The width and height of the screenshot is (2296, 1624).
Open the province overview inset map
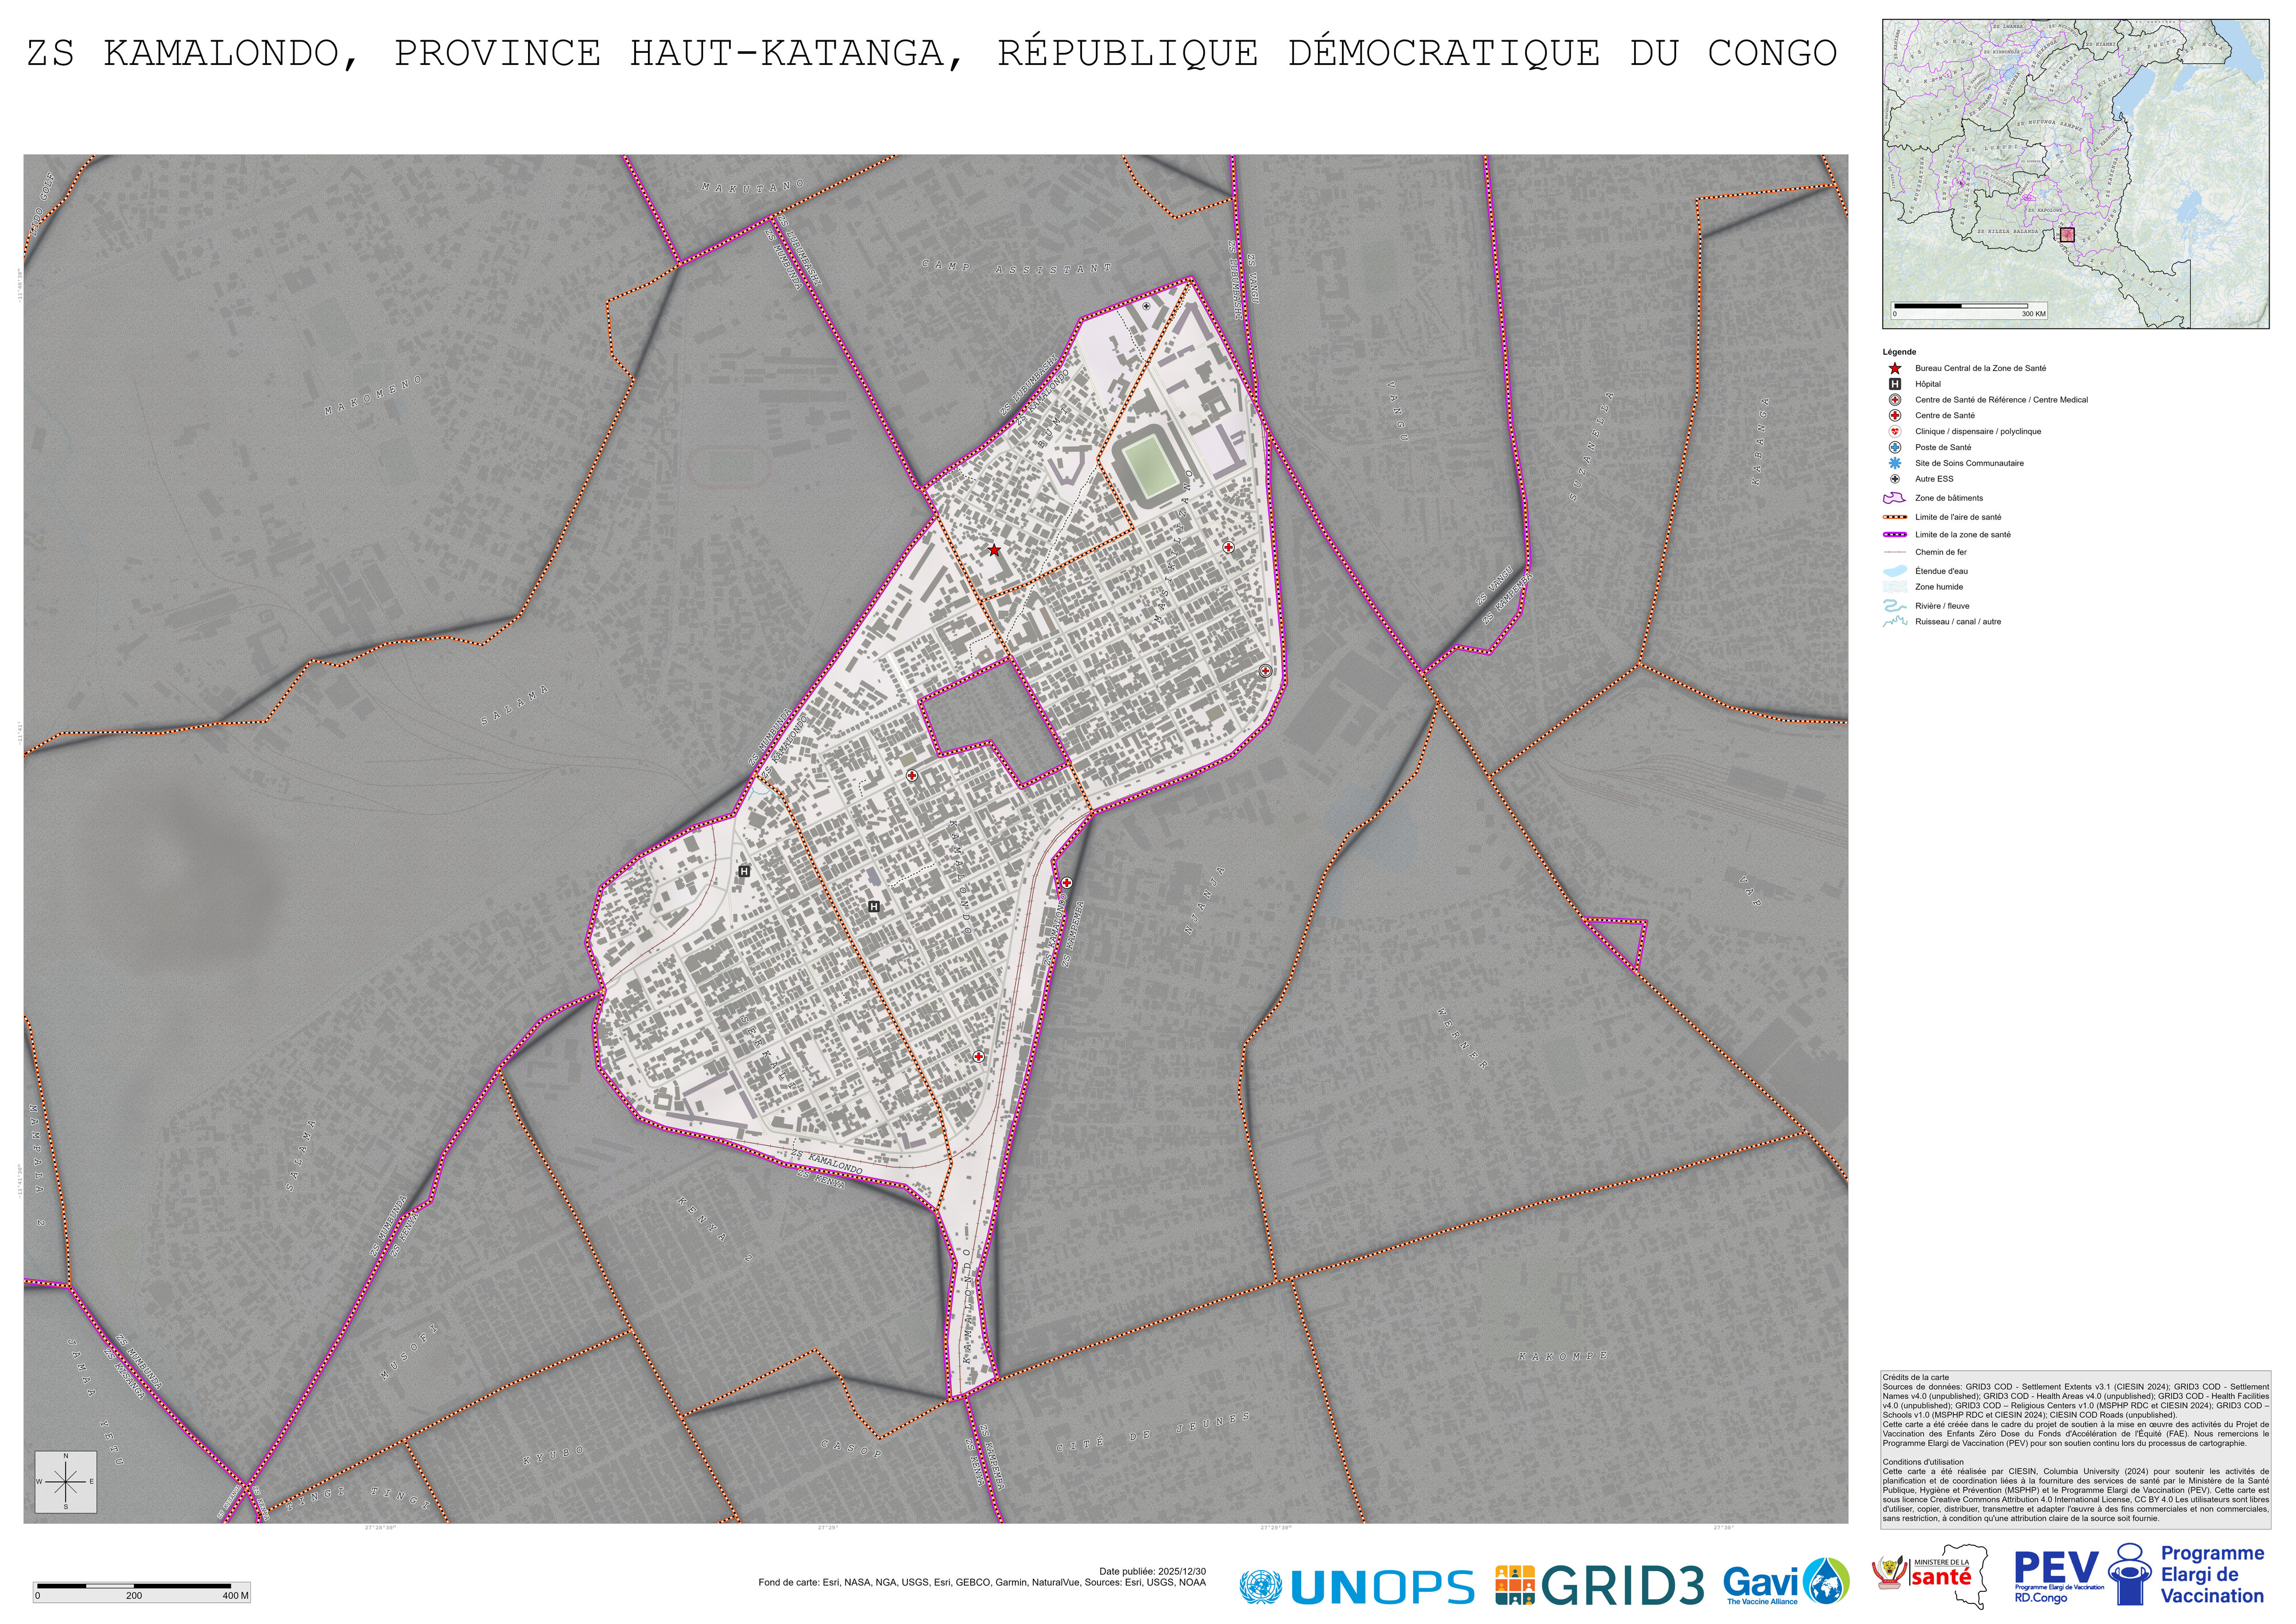point(2075,174)
